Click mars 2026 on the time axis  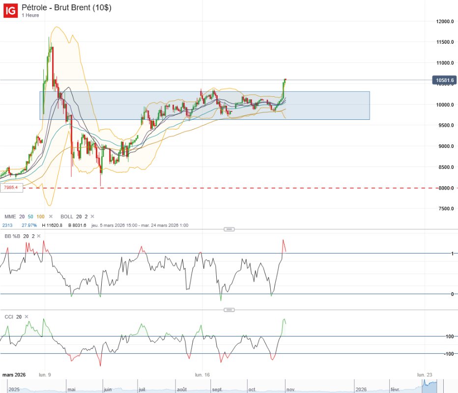click(x=14, y=375)
